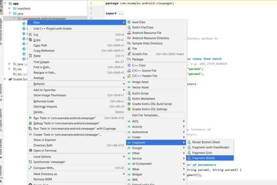Click the Kotlin File/Class icon
Viewport: 277px width, 185px height.
[x=129, y=27]
